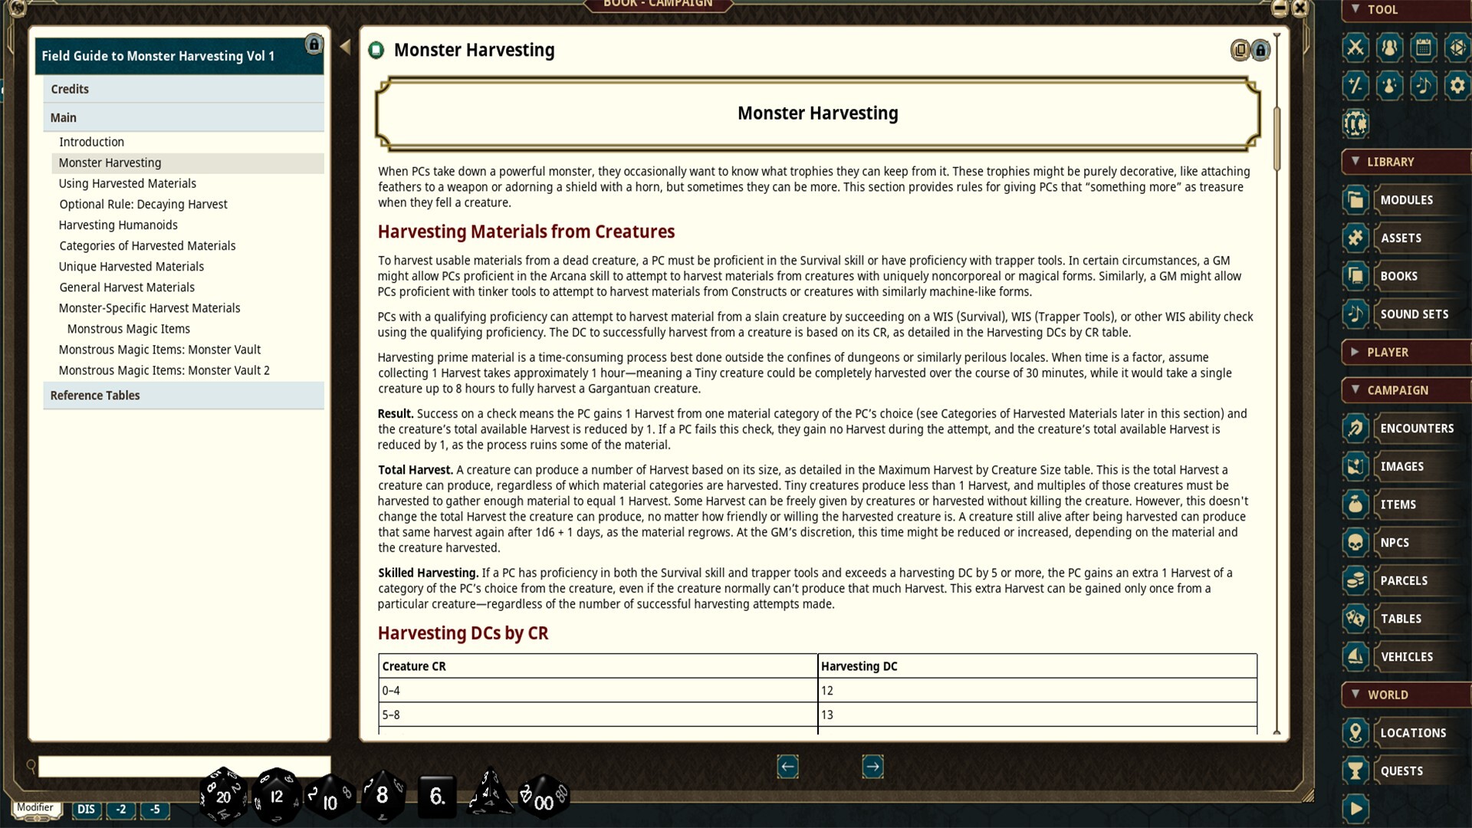Open the Modules library icon
Image resolution: width=1472 pixels, height=828 pixels.
click(1355, 199)
